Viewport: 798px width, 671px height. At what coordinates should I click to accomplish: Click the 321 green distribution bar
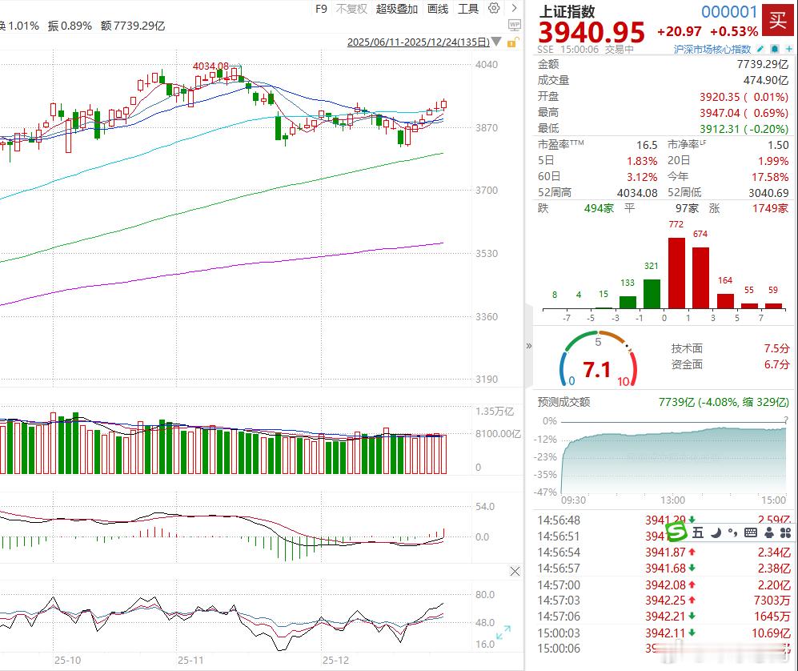point(652,294)
